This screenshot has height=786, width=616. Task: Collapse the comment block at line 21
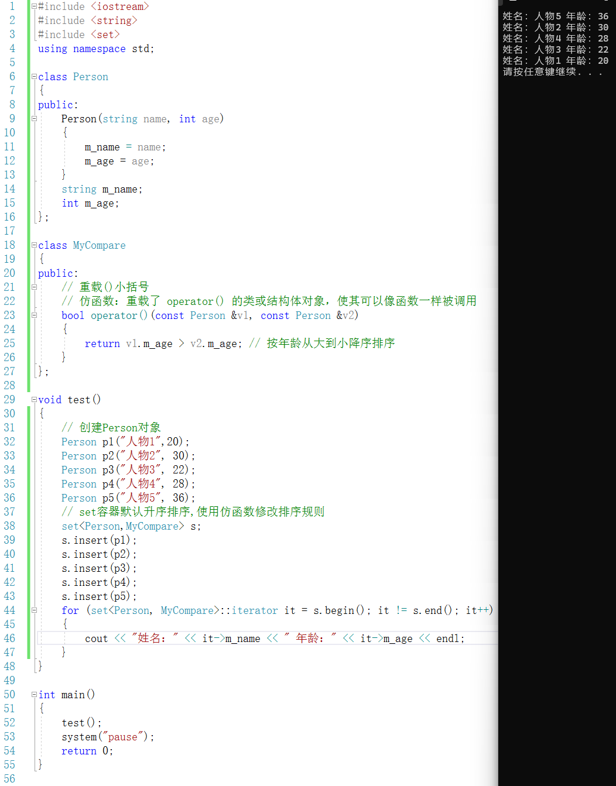tap(34, 287)
